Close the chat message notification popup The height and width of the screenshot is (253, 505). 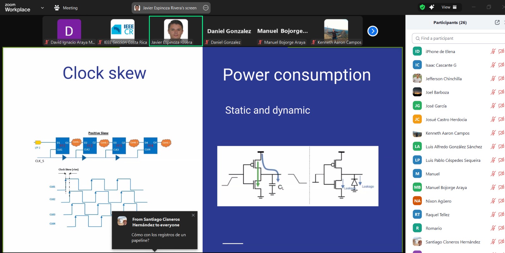[x=193, y=215]
